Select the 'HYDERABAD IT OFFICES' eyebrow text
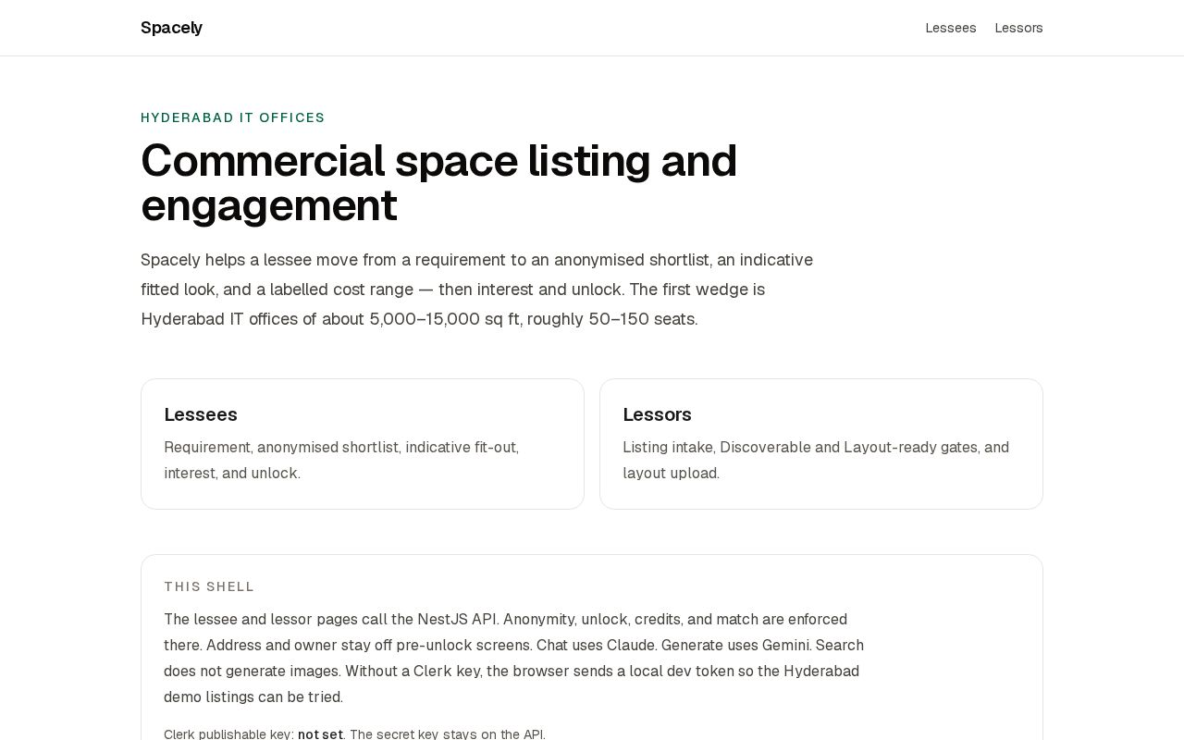Screen dimensions: 1184x740 coord(233,117)
